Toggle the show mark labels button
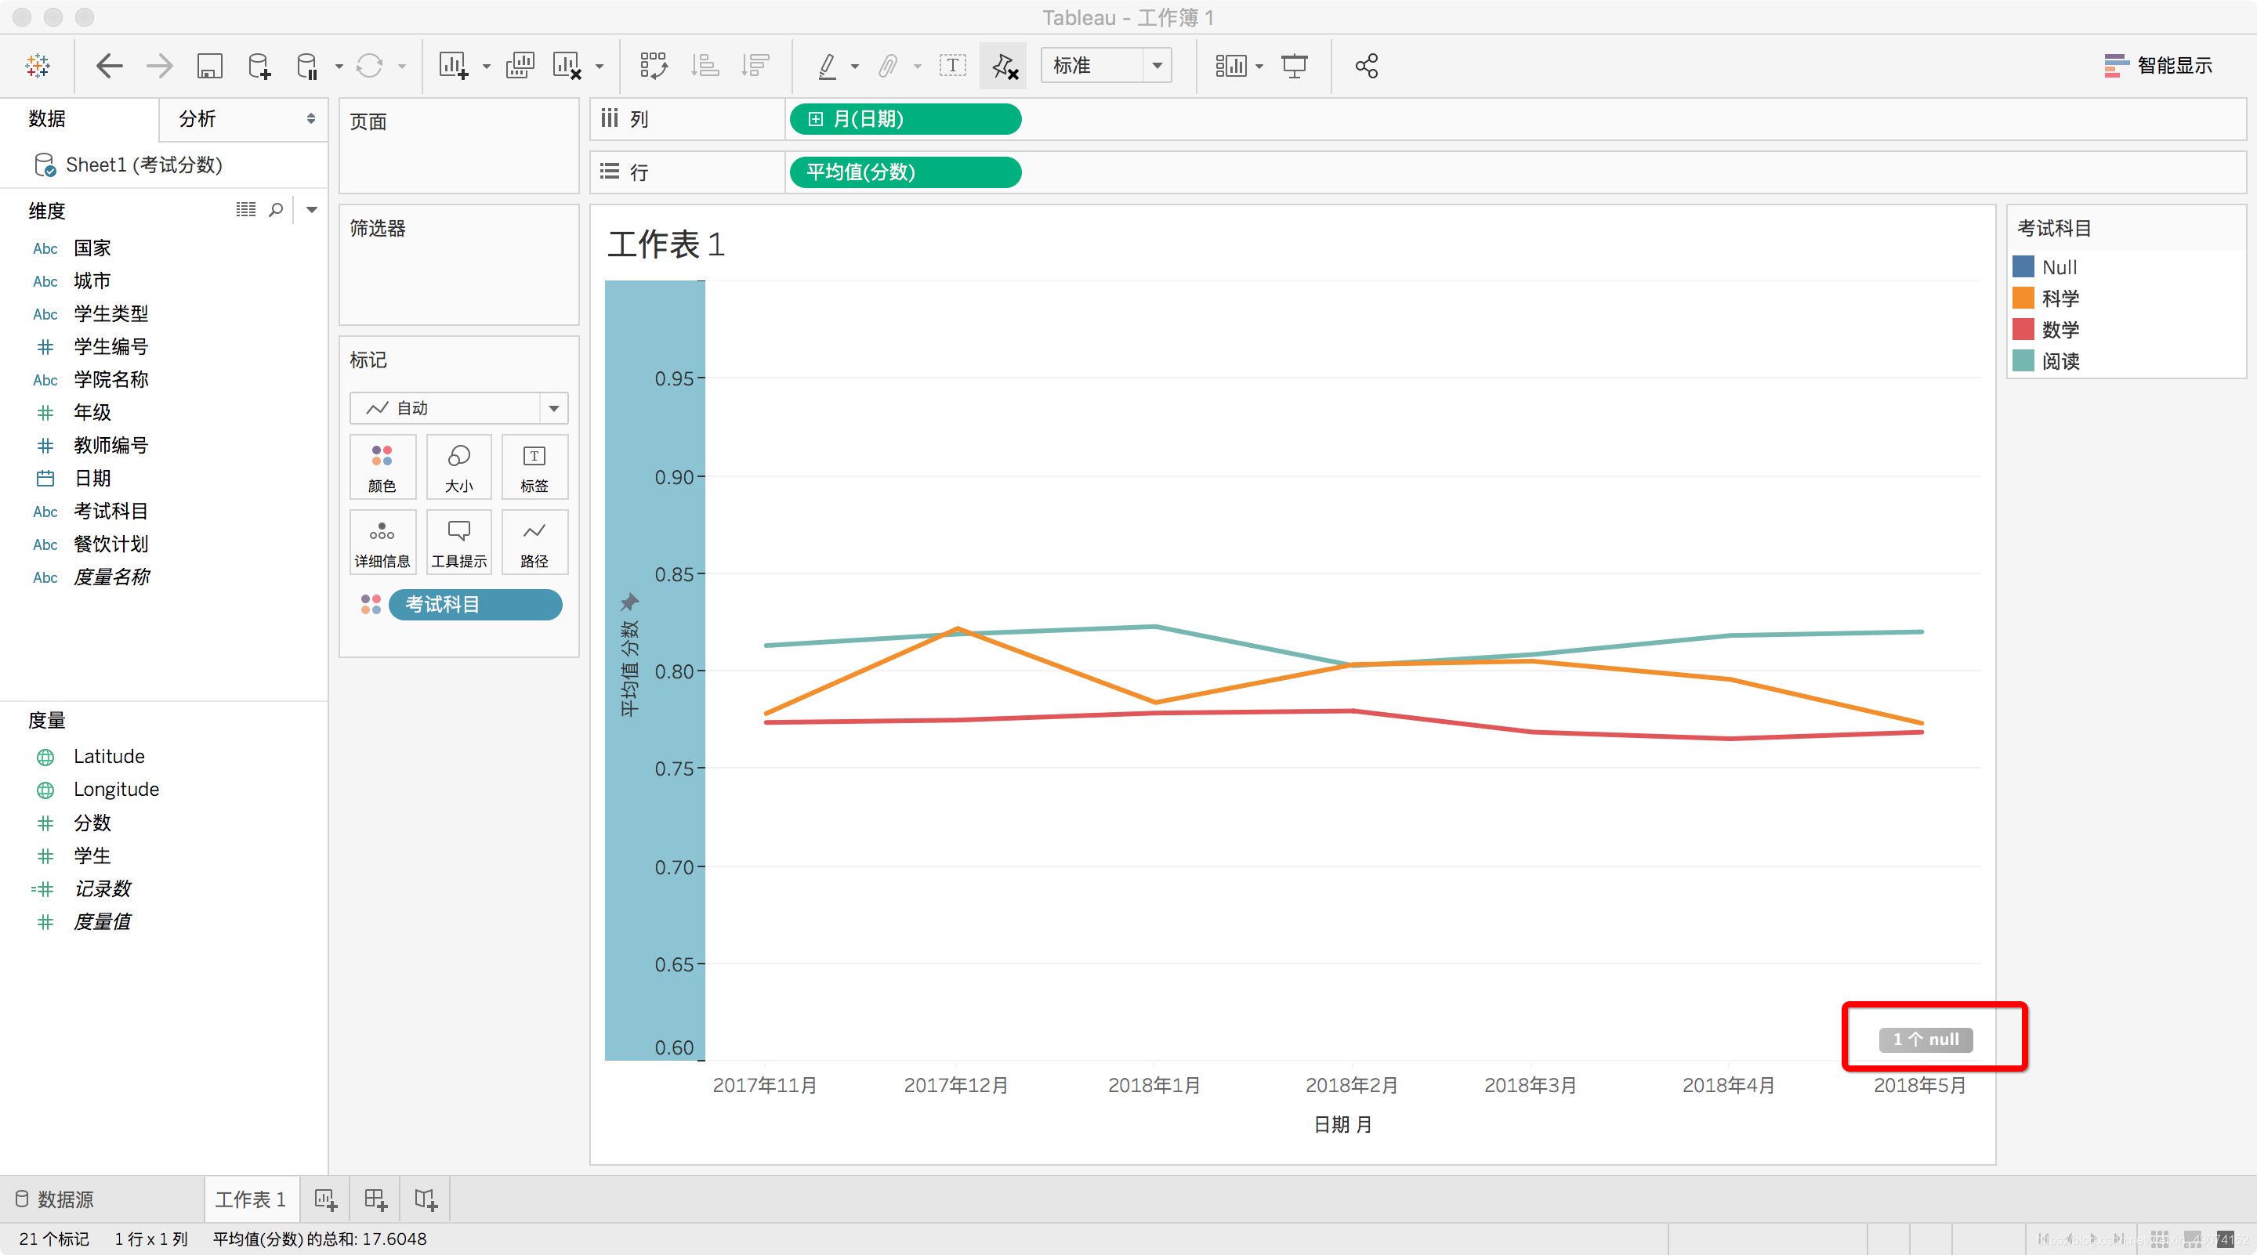This screenshot has width=2257, height=1255. tap(952, 66)
